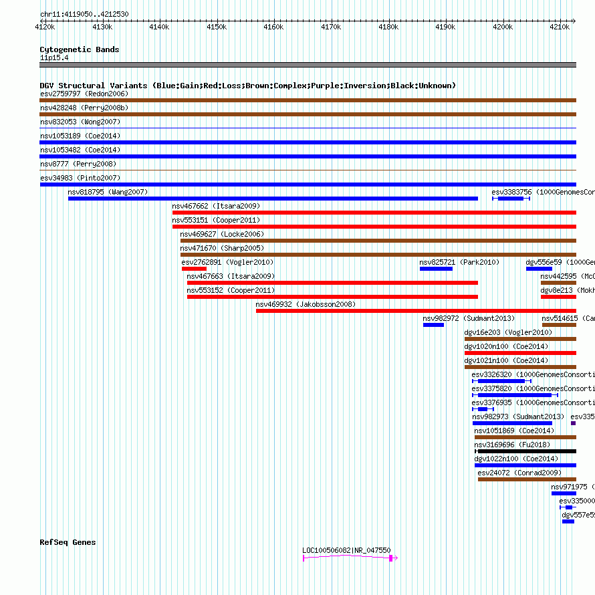Open variant esv2759797 (Redon2006) label
Screen dimensions: 595x595
pyautogui.click(x=84, y=94)
